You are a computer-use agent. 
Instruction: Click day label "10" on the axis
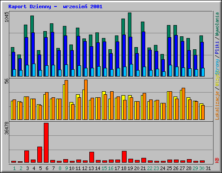click(72, 168)
